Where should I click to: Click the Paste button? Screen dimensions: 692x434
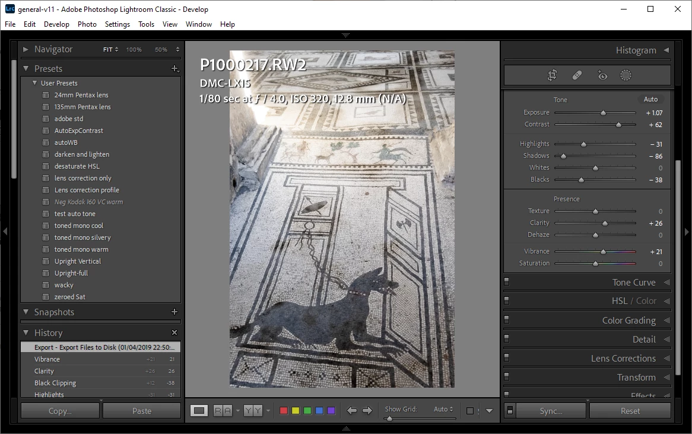[x=142, y=411]
